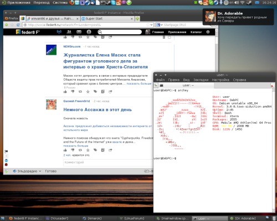Viewport: 277px width, 221px height.
Task: Tag the NEWSru.com post with the tag icon
Action: pos(95,92)
